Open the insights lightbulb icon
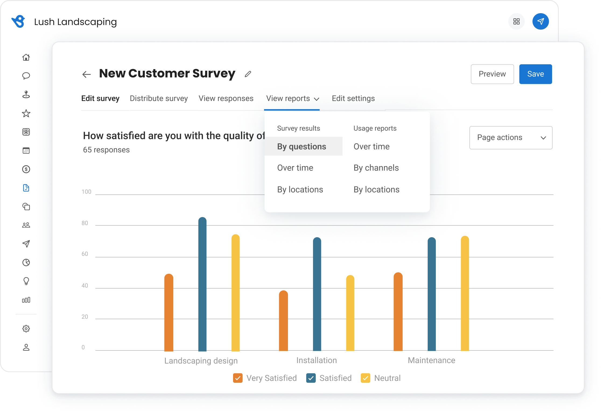The image size is (604, 415). tap(26, 281)
